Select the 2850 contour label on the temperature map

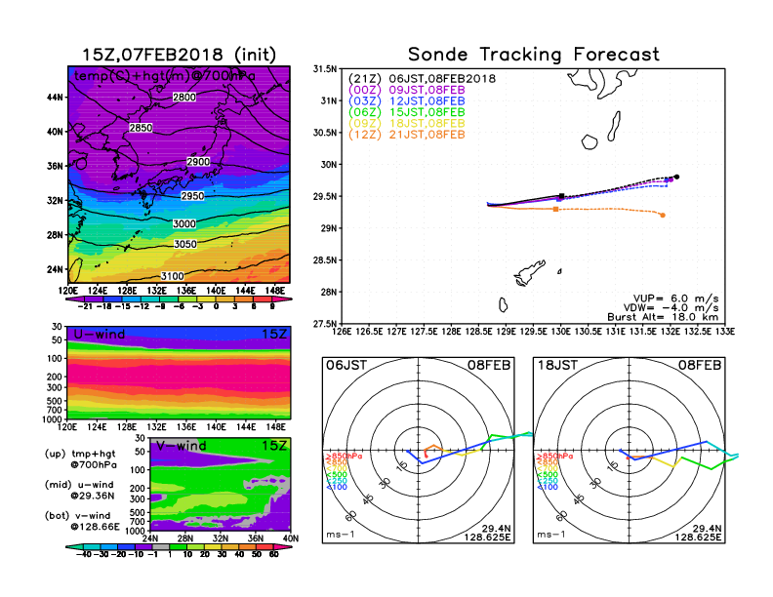(141, 128)
